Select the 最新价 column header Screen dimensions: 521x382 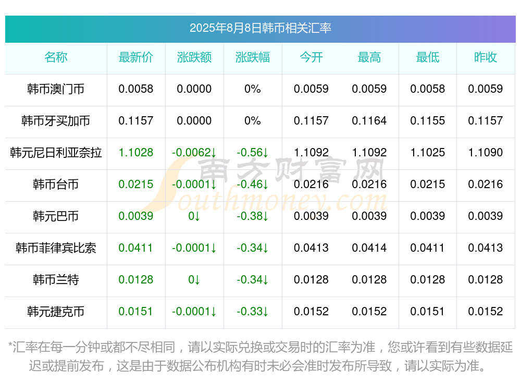pos(135,57)
